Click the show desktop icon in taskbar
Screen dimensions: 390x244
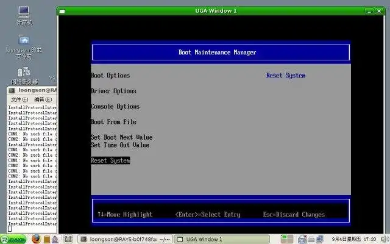68,239
